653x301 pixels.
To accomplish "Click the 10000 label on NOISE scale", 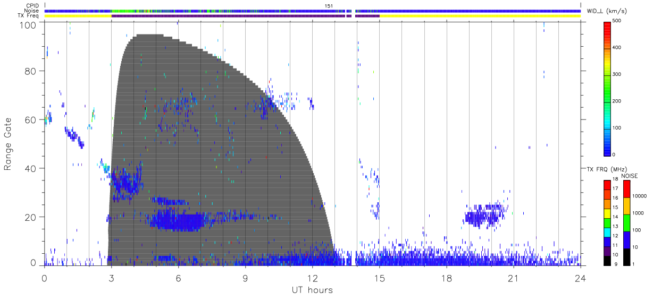I will [639, 196].
